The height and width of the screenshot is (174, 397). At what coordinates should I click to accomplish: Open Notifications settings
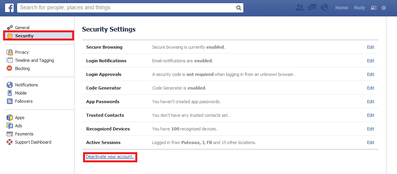(x=27, y=85)
